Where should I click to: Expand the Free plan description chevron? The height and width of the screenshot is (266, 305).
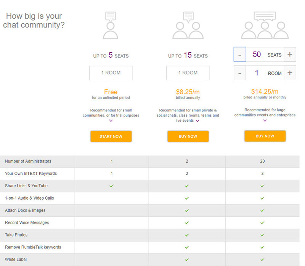click(x=111, y=121)
